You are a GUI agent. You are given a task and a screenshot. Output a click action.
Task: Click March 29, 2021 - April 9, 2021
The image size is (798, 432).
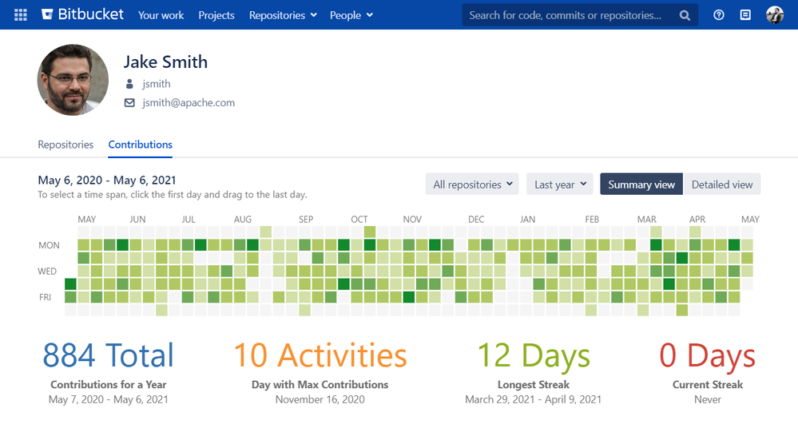tap(534, 399)
